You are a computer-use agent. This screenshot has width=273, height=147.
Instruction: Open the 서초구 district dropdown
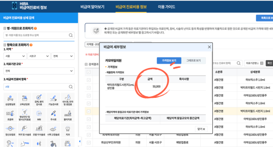39,56
